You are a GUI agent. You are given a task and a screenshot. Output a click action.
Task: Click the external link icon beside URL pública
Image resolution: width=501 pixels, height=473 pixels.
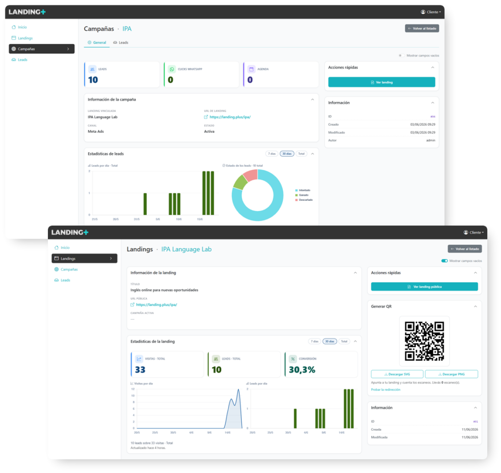coord(133,305)
